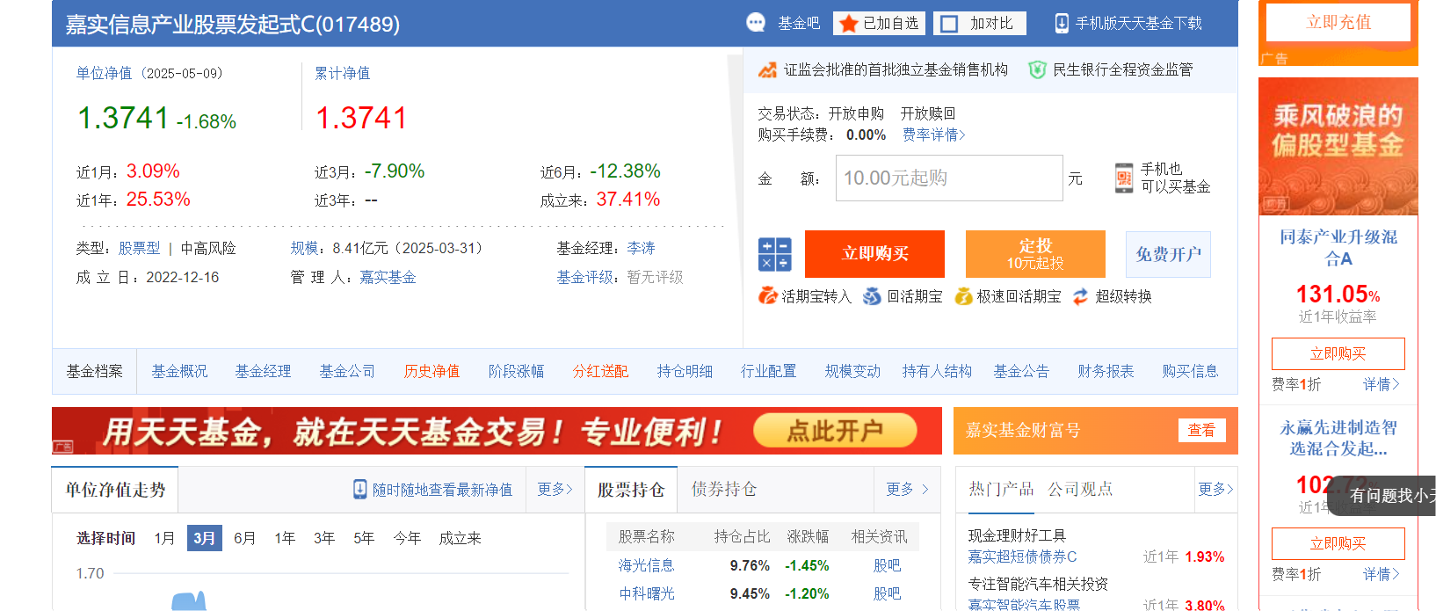Click the 定投 10元起投 button
Image resolution: width=1436 pixels, height=611 pixels.
point(1035,254)
